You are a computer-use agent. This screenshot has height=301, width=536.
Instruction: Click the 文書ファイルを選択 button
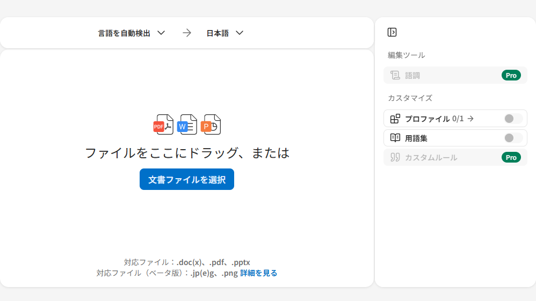click(x=187, y=179)
